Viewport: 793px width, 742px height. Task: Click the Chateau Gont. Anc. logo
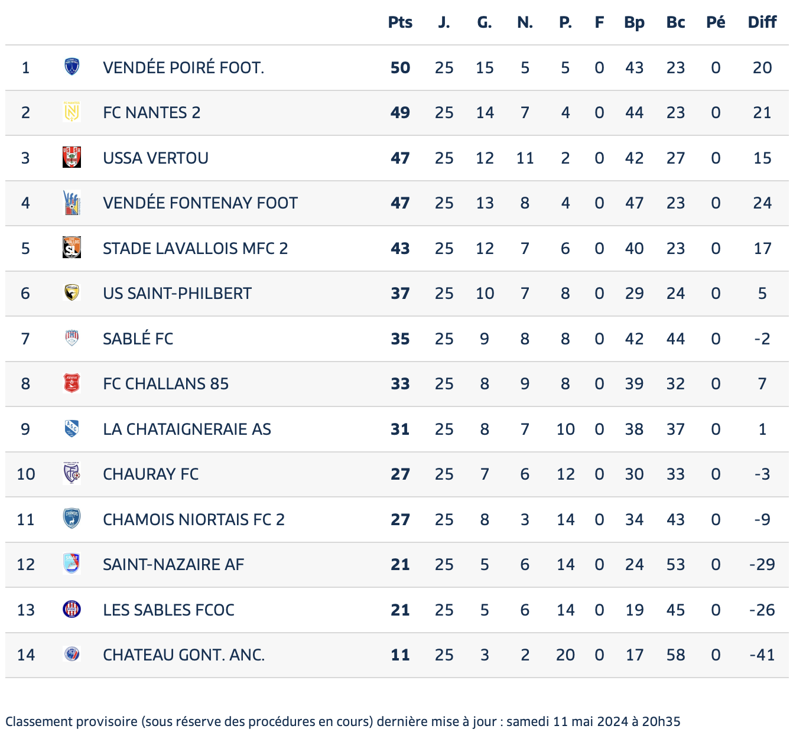[x=71, y=654]
